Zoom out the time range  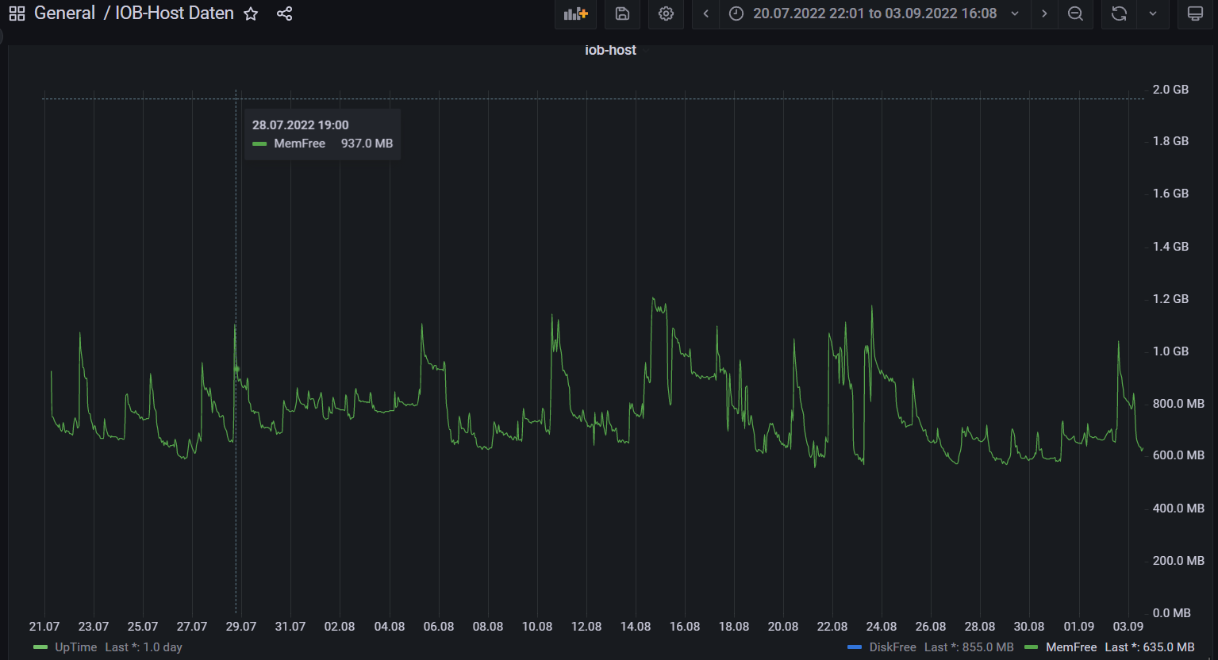(1075, 13)
